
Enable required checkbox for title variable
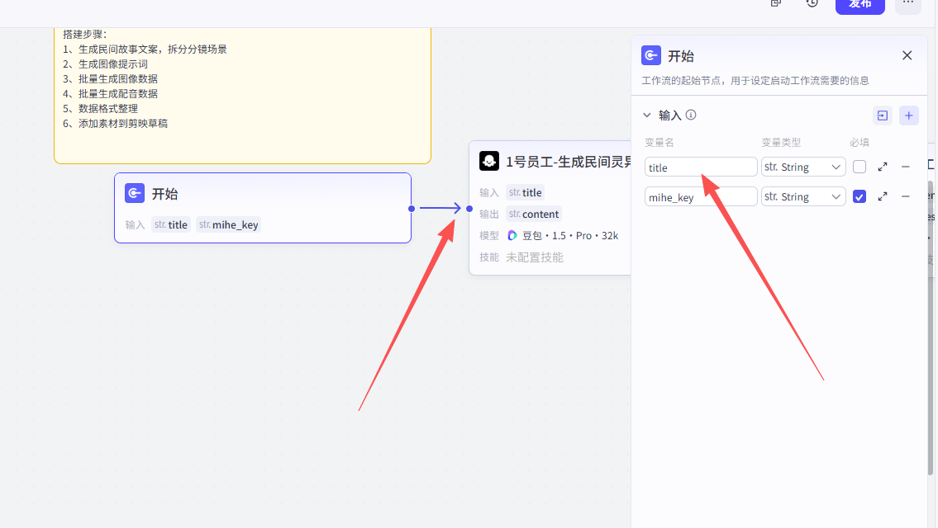click(x=859, y=167)
